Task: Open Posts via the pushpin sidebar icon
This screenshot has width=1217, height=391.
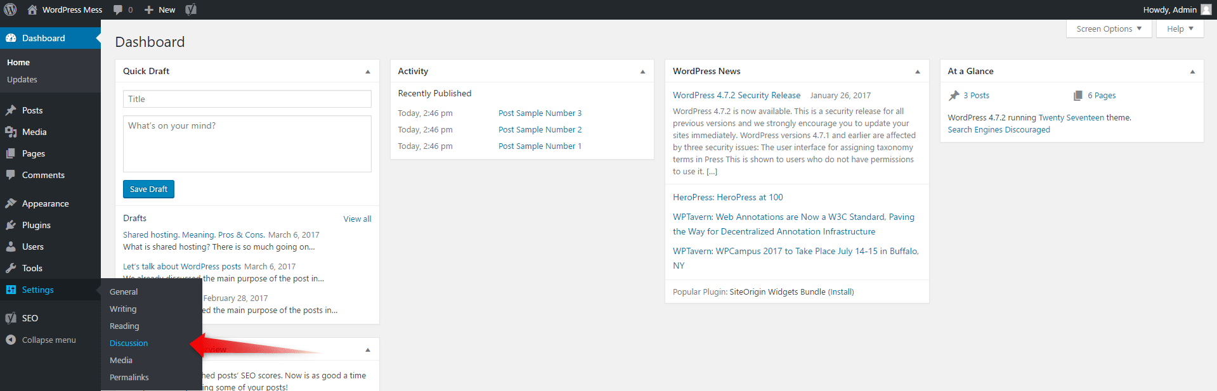Action: 11,110
